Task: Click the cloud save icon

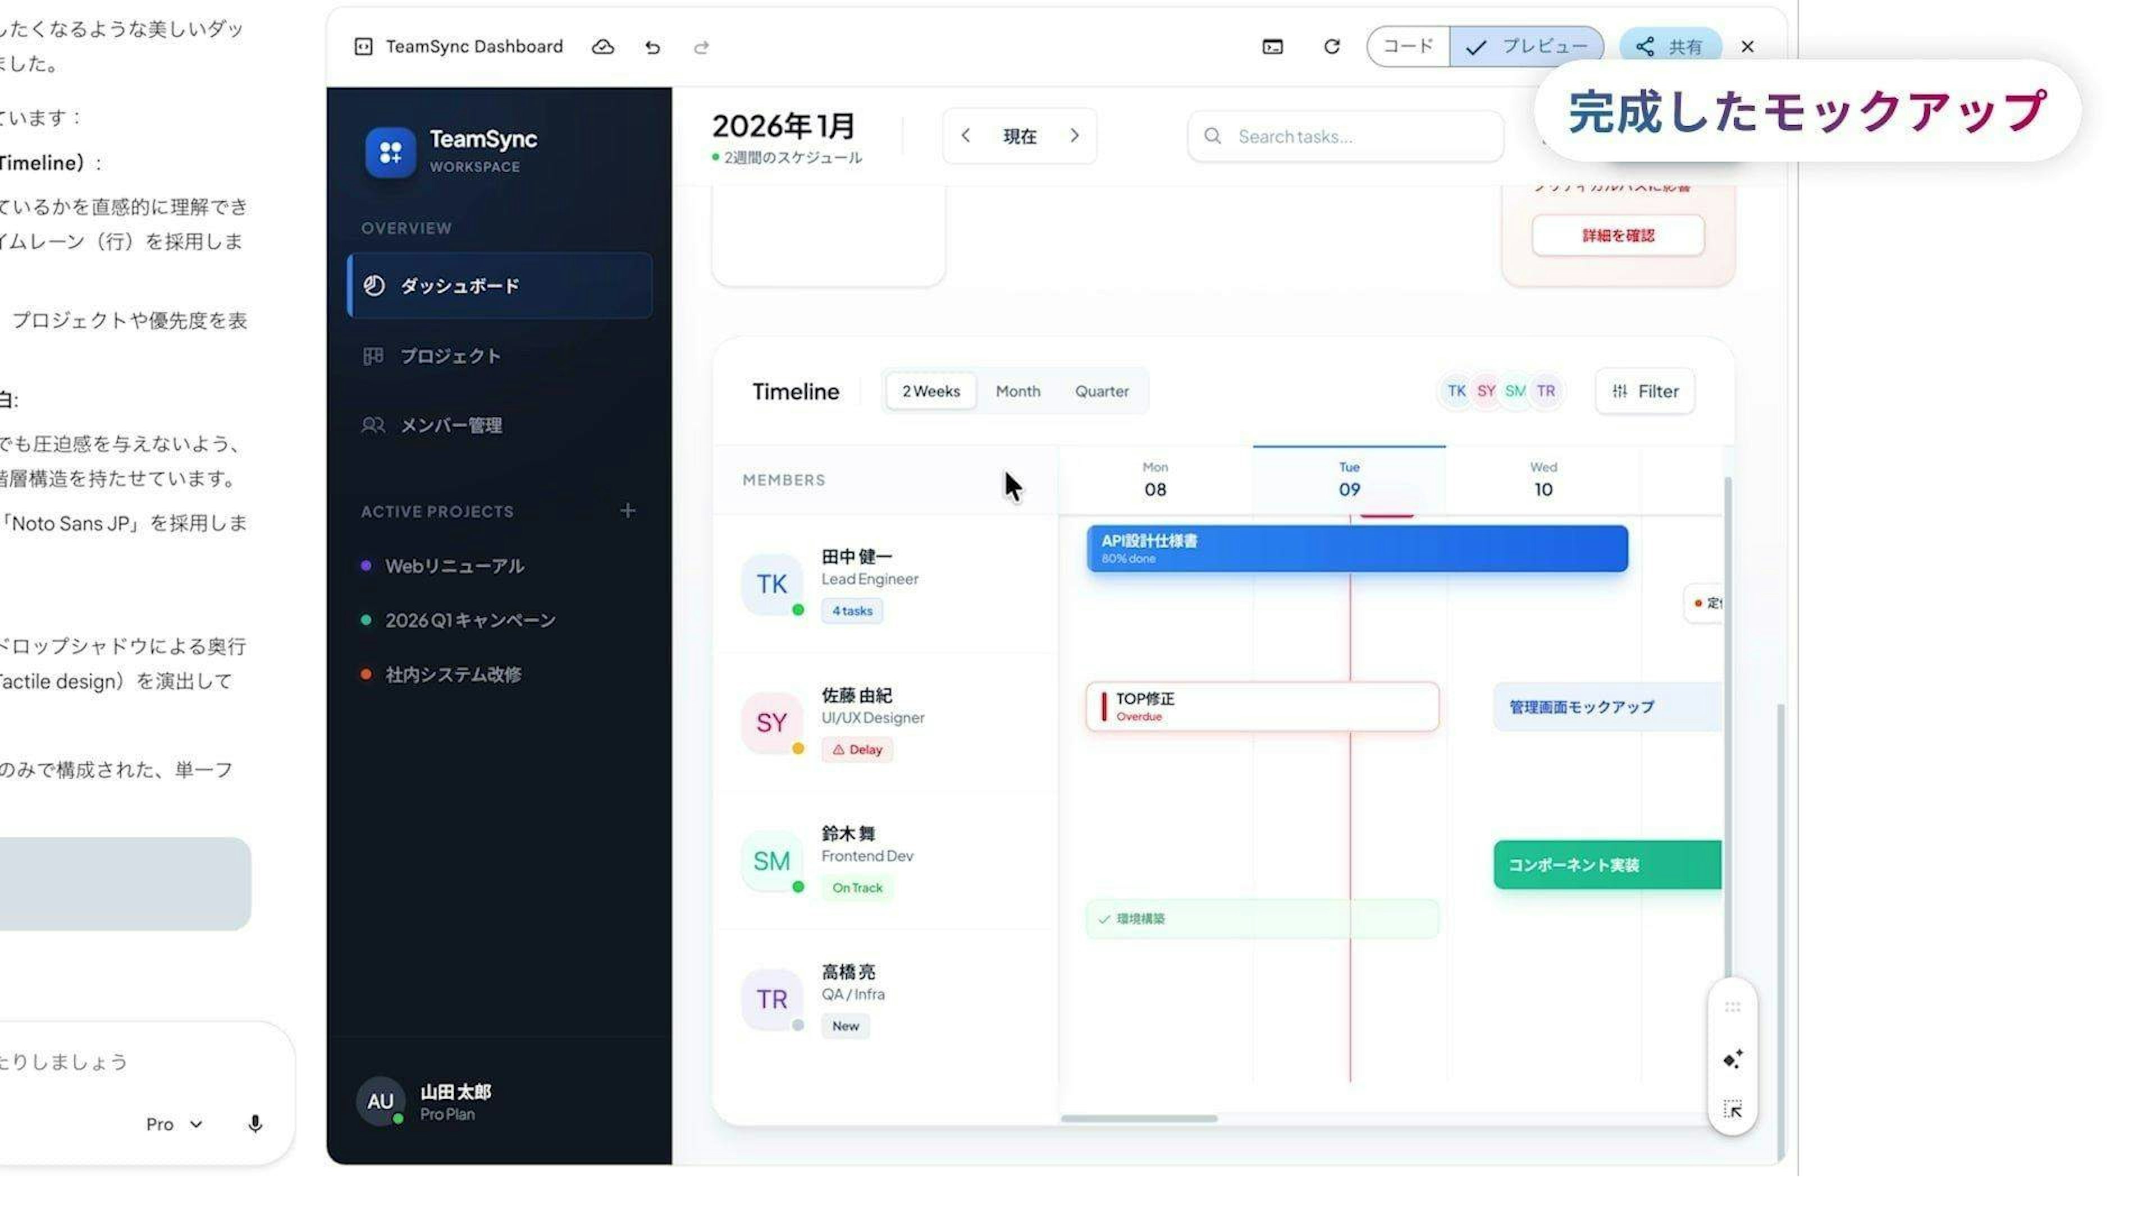Action: coord(602,47)
